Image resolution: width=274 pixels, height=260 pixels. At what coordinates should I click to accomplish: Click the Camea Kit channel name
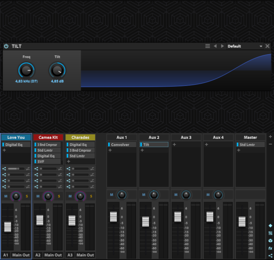coord(48,137)
